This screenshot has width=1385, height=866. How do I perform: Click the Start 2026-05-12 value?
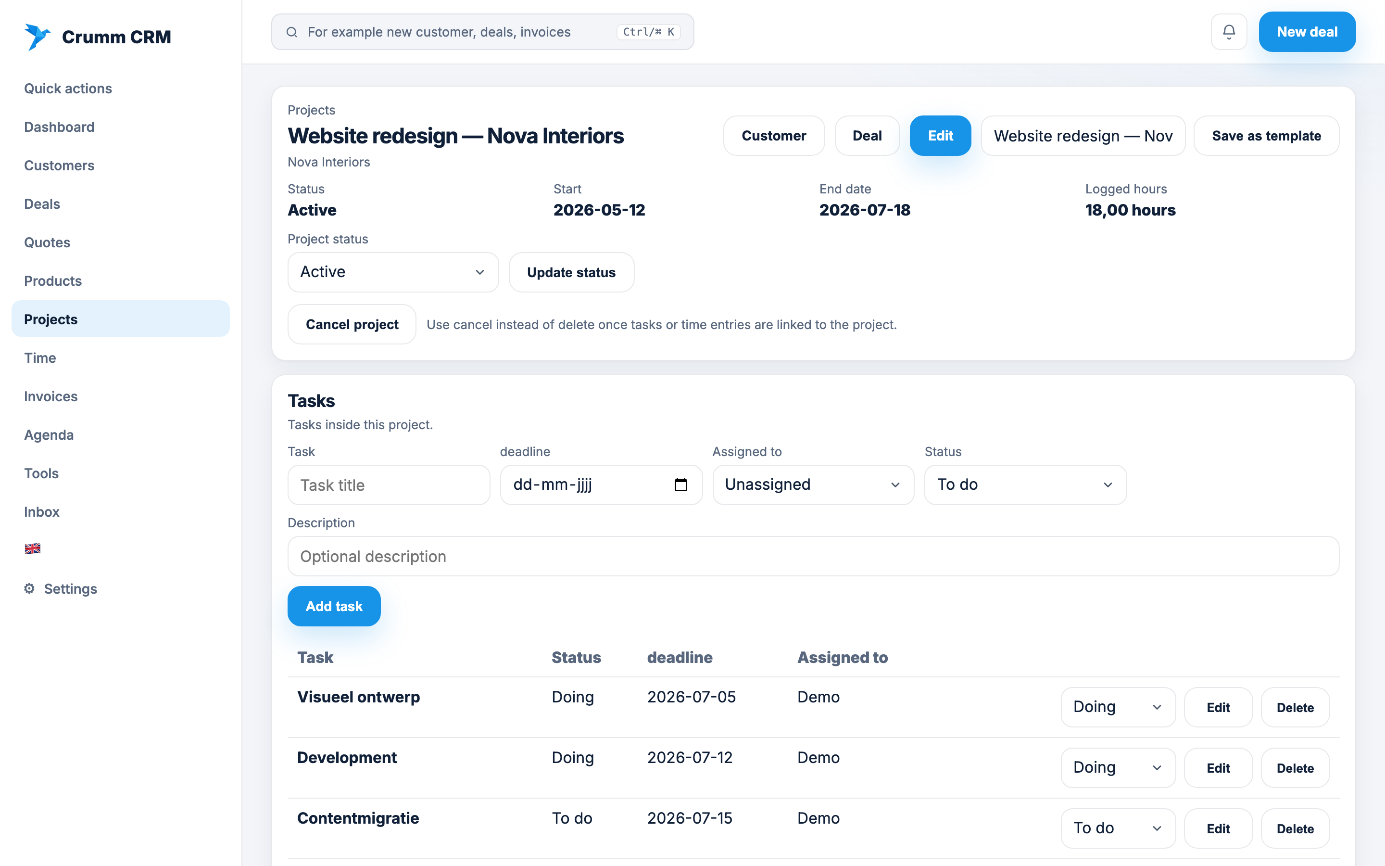(x=599, y=210)
